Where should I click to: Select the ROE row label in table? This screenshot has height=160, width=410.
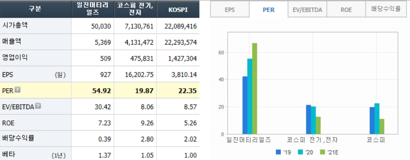coord(8,123)
